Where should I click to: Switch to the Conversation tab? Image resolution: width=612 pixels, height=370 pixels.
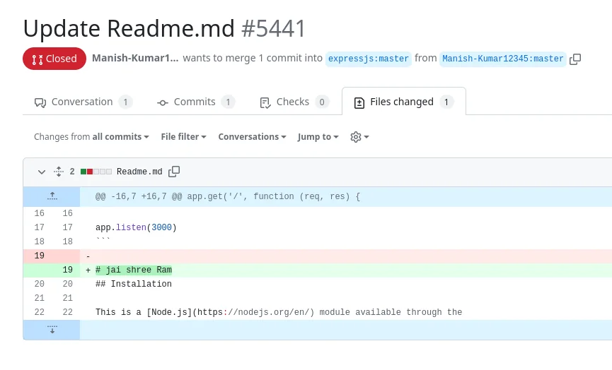pos(83,102)
